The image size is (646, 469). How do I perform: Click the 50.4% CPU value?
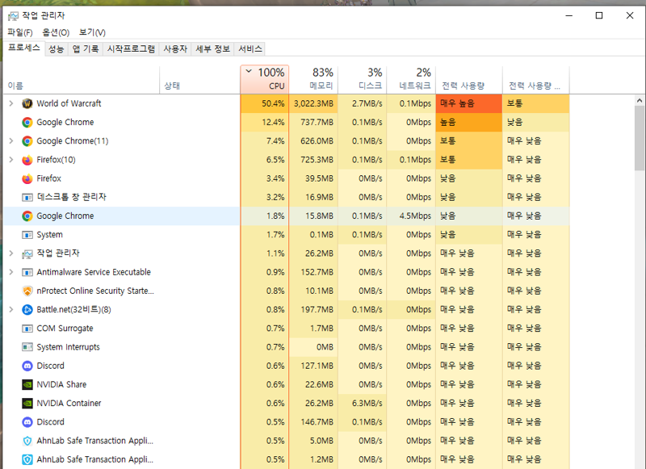tap(273, 103)
